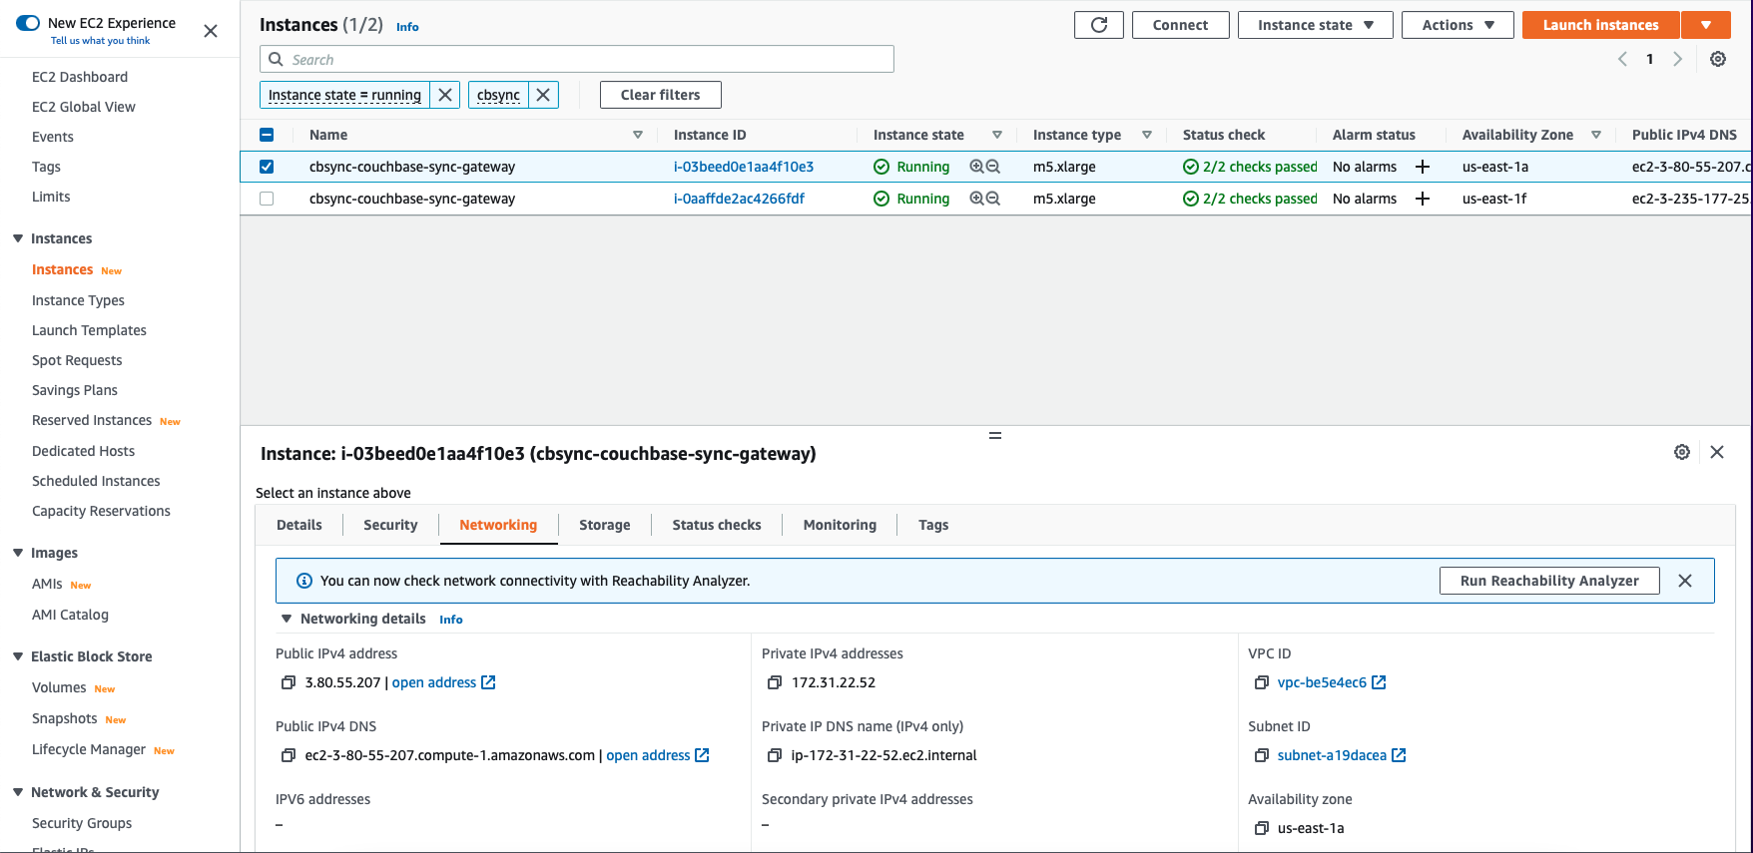Toggle the select-all instances checkbox
This screenshot has width=1753, height=853.
[267, 135]
